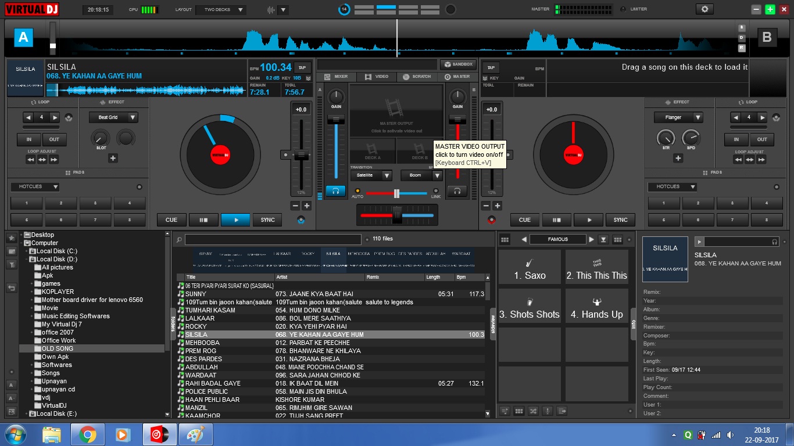794x446 pixels.
Task: Trigger the Saxo sampler pad
Action: pyautogui.click(x=530, y=267)
